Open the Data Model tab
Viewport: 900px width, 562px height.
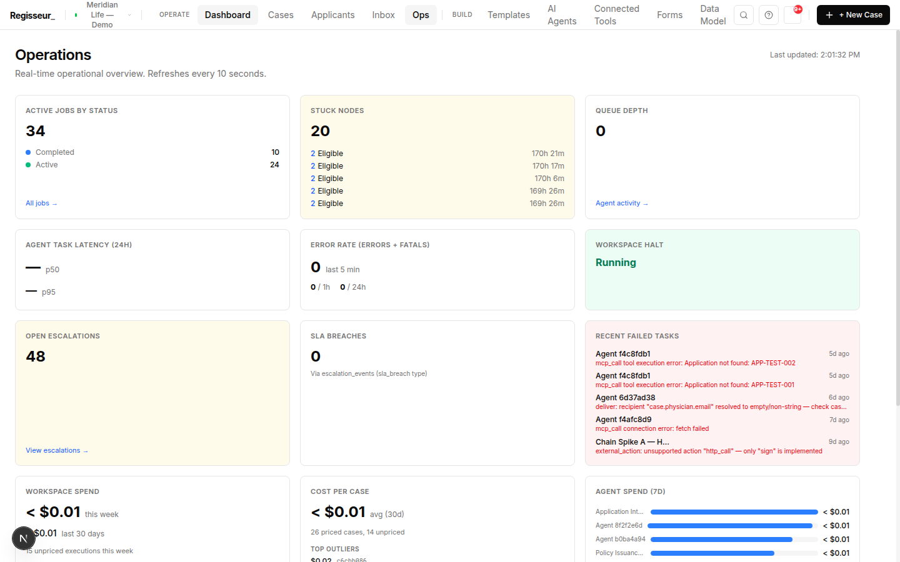tap(712, 15)
